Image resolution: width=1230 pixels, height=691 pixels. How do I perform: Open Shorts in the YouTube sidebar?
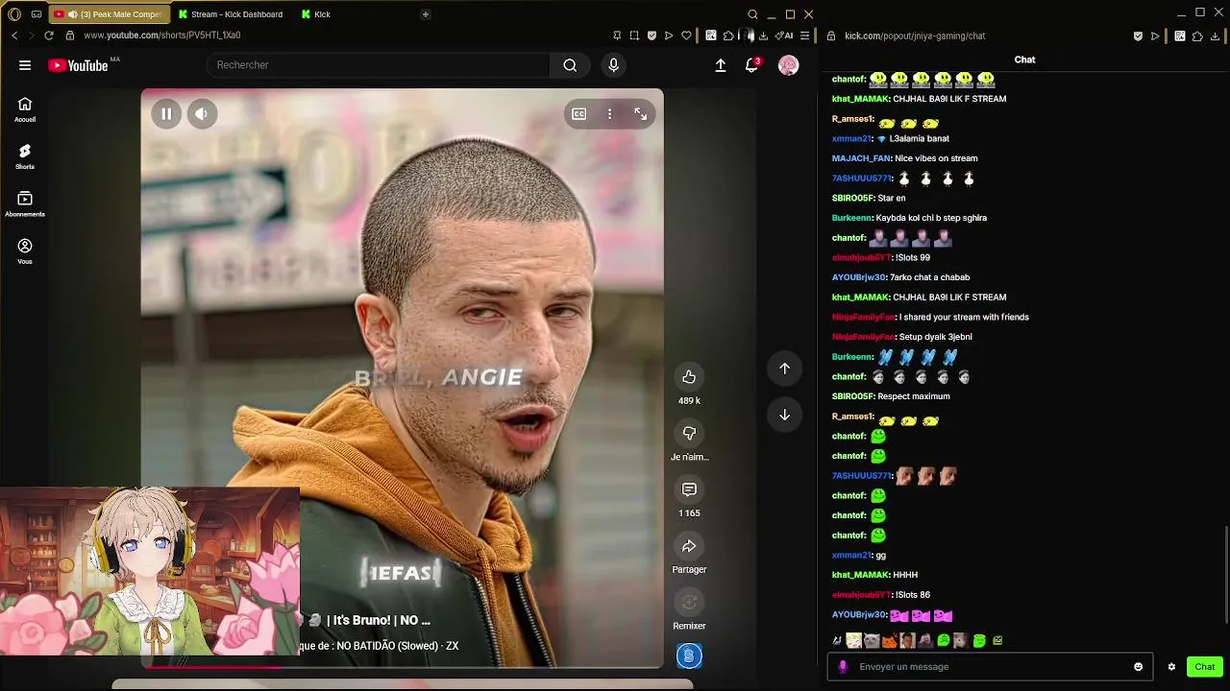coord(25,156)
